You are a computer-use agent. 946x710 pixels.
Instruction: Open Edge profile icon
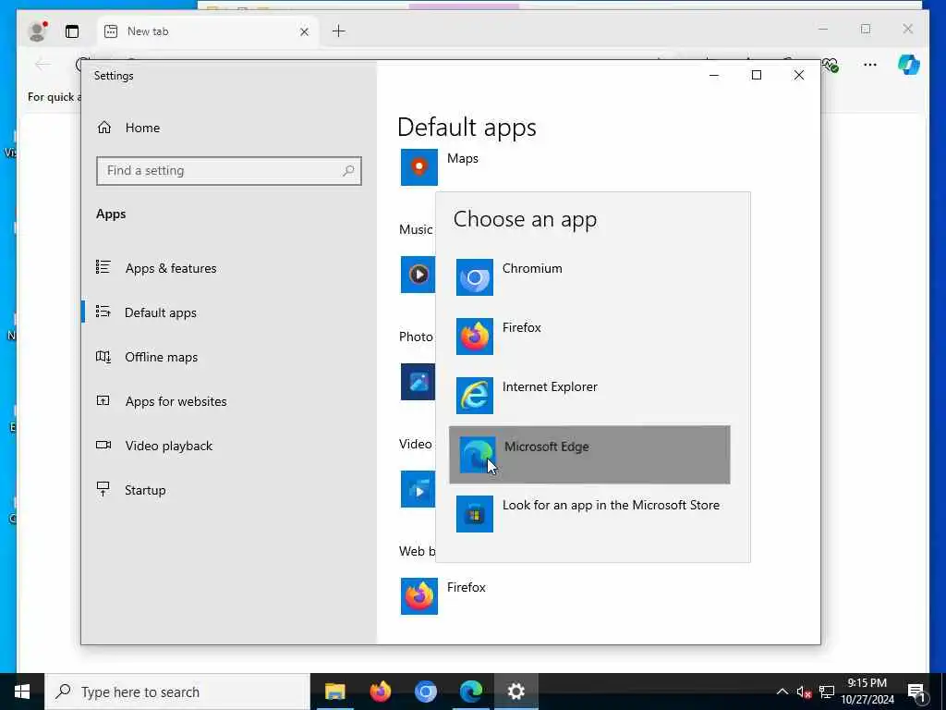coord(38,31)
